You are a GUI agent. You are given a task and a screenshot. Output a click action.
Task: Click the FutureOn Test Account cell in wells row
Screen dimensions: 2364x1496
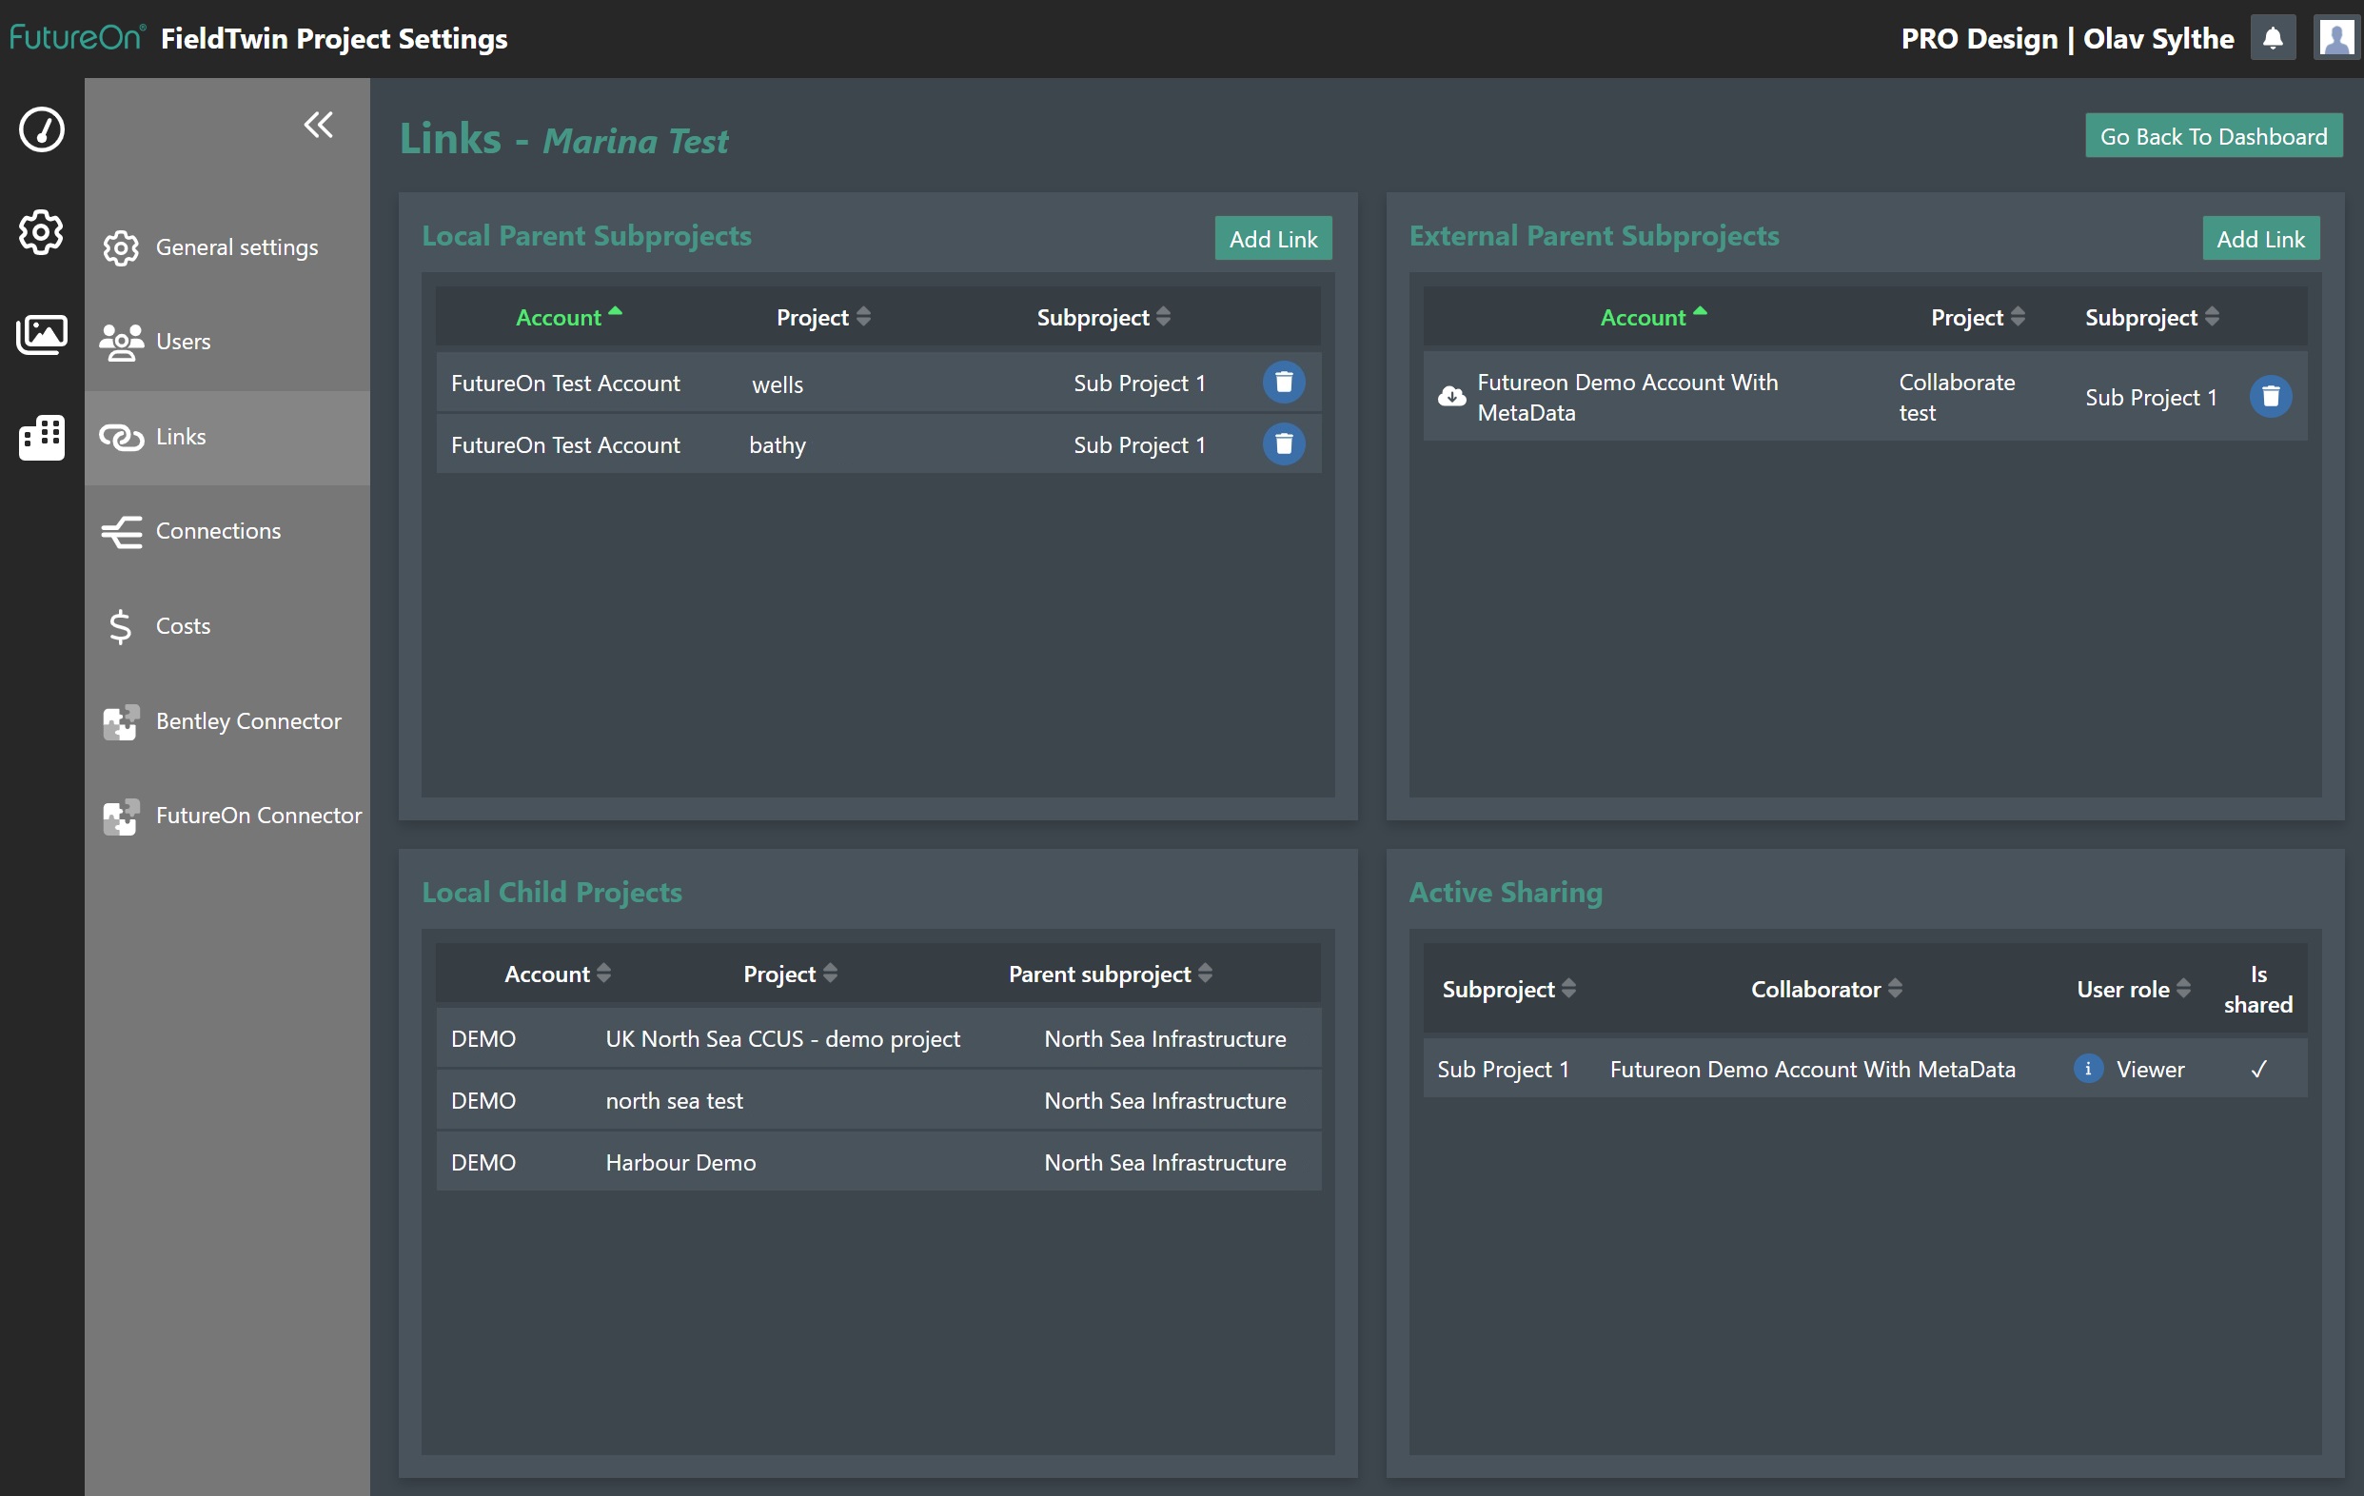[x=564, y=383]
